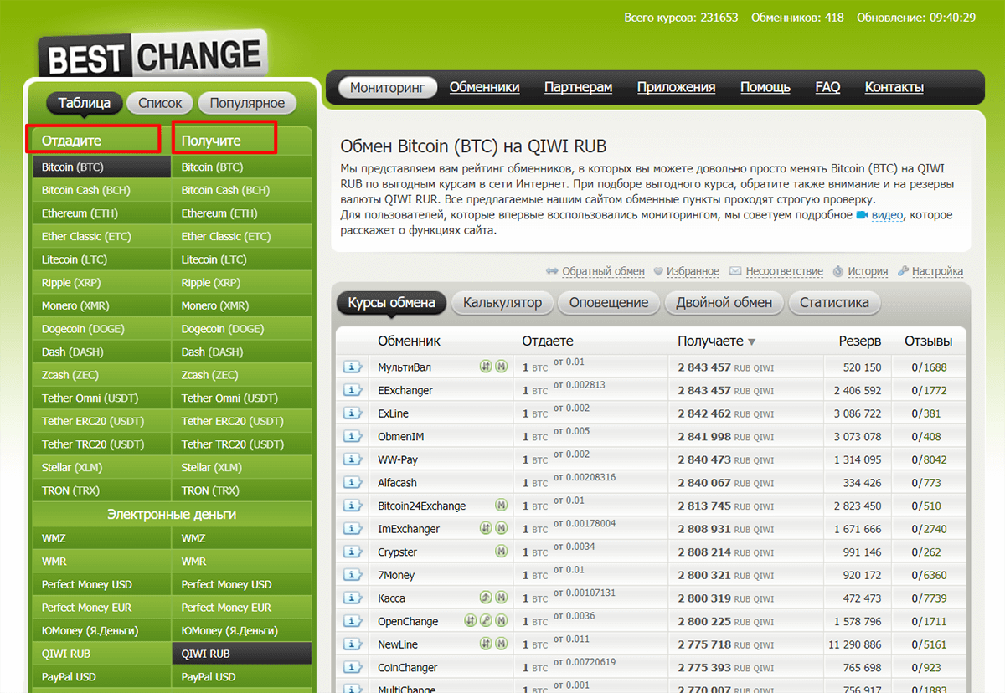Select WMZ in Получите column
Viewport: 1005px width, 693px height.
tap(241, 538)
